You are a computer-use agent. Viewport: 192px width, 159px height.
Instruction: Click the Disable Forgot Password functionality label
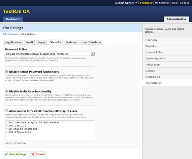coord(34,72)
